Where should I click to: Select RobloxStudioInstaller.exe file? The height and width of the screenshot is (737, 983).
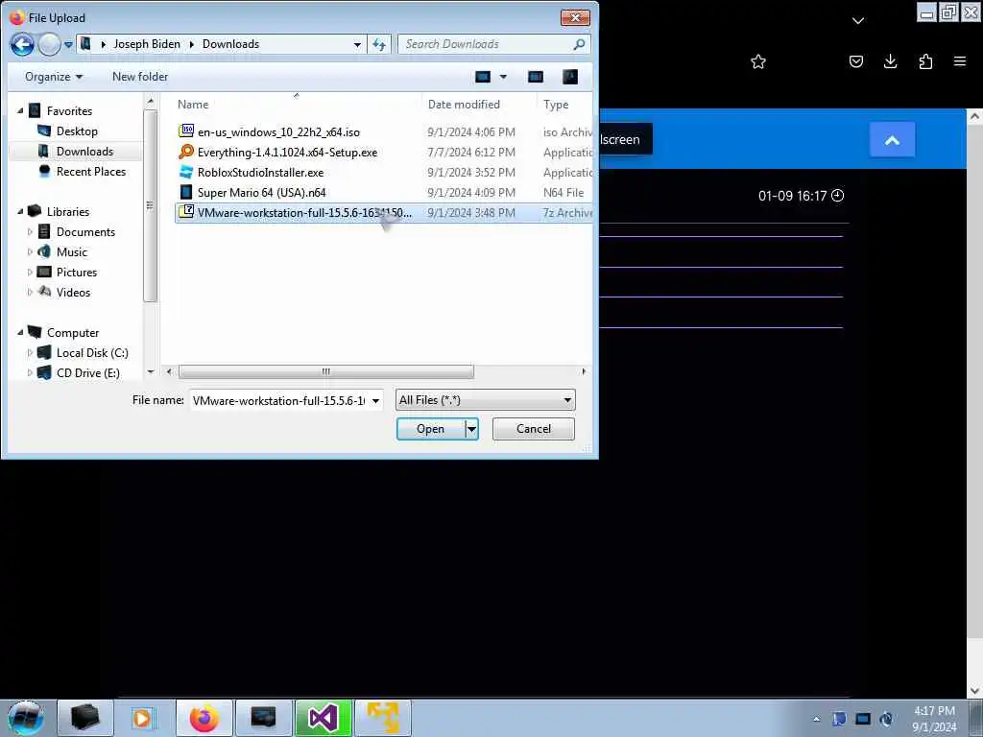tap(260, 173)
